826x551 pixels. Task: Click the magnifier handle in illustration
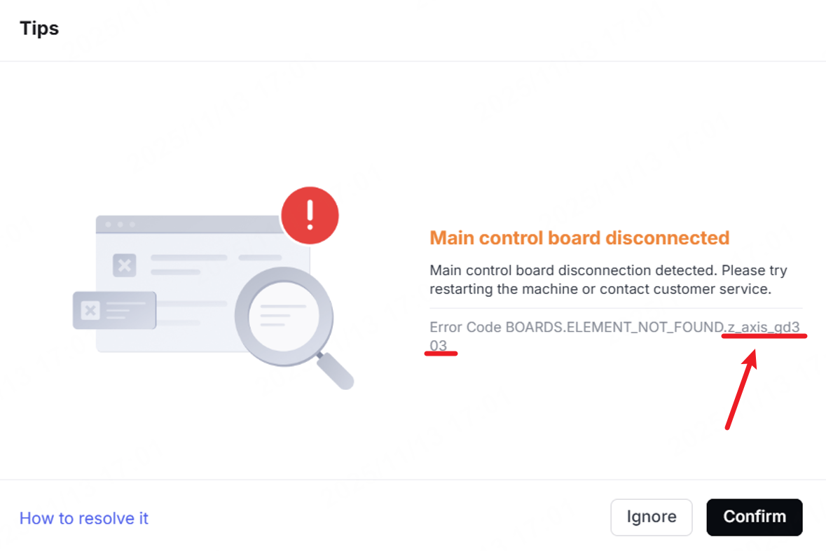click(335, 371)
